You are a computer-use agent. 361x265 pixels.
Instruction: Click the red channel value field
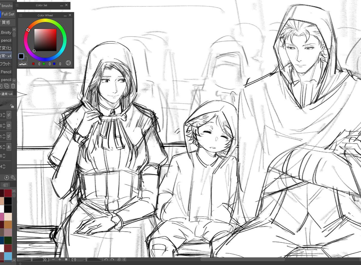click(39, 64)
